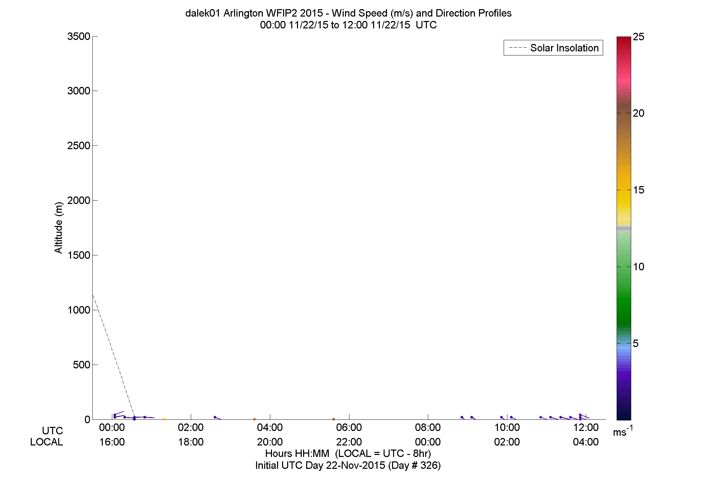Screen dimensions: 710x482
Task: Click the 2000 altitude tick label
Action: click(79, 201)
